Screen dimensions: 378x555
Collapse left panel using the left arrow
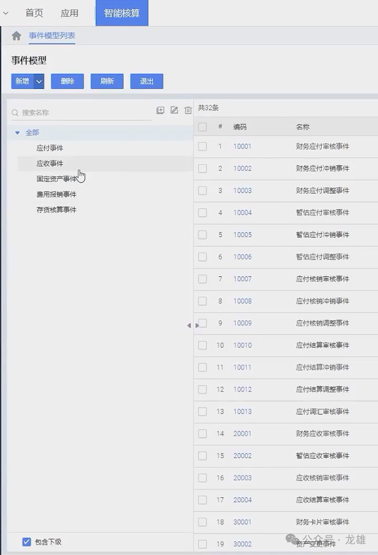(x=189, y=326)
